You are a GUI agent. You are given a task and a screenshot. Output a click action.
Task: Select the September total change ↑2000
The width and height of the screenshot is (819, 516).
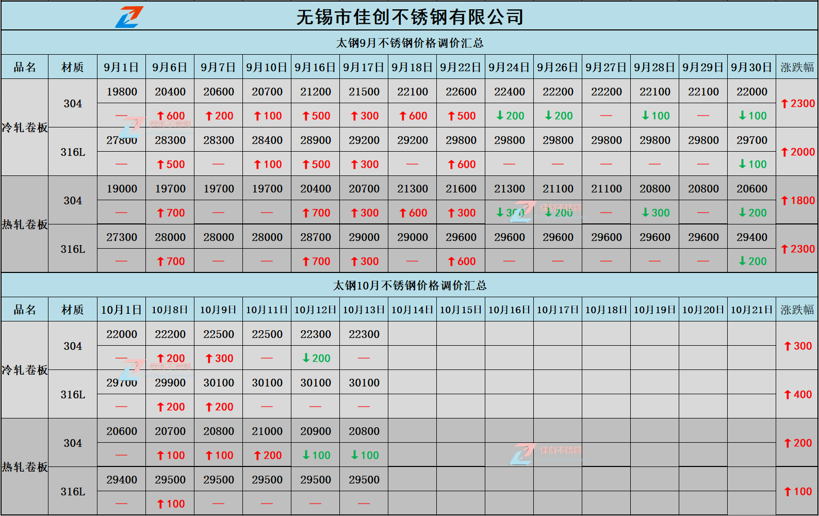(797, 152)
